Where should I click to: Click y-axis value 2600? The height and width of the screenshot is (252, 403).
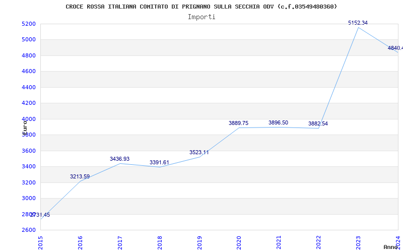point(28,230)
